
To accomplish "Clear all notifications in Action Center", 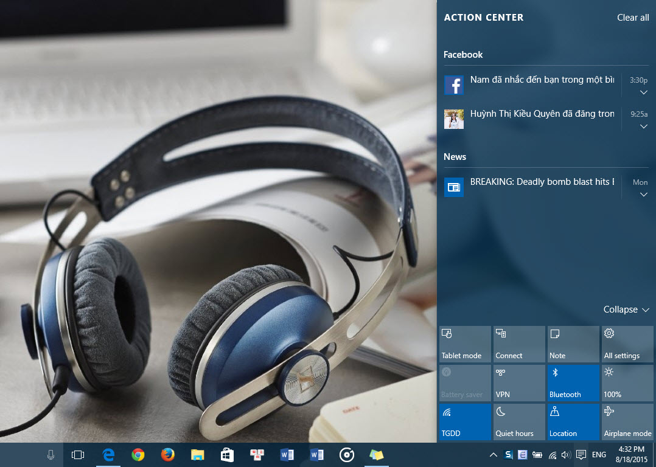I will (x=633, y=18).
